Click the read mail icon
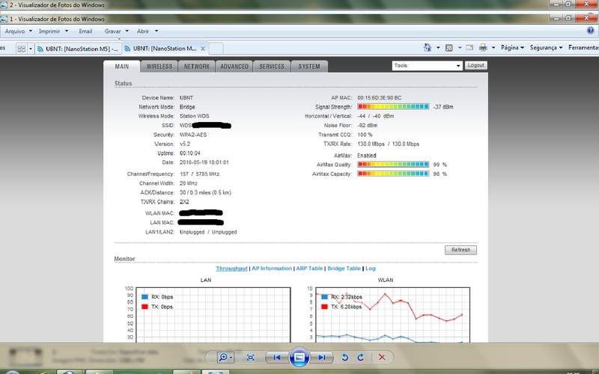 [x=469, y=48]
